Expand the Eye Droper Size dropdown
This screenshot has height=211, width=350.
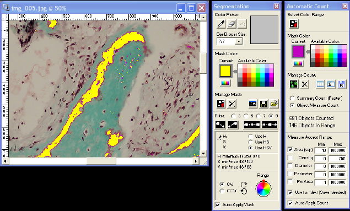239,41
